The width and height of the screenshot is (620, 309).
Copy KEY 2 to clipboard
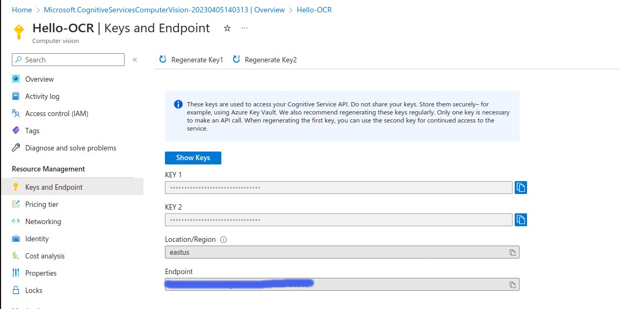(521, 220)
